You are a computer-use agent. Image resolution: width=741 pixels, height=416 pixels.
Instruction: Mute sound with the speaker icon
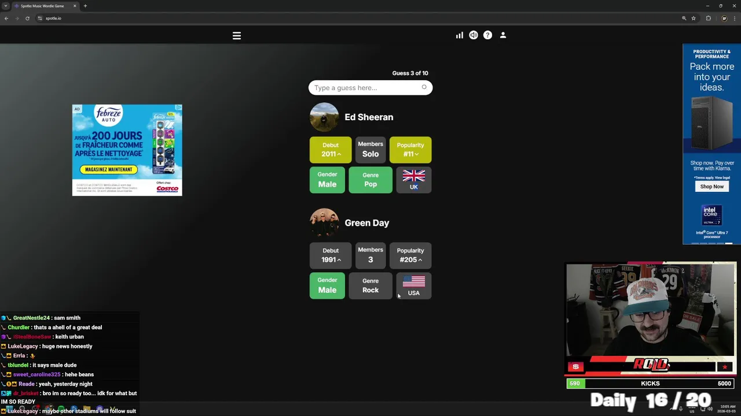pos(474,35)
